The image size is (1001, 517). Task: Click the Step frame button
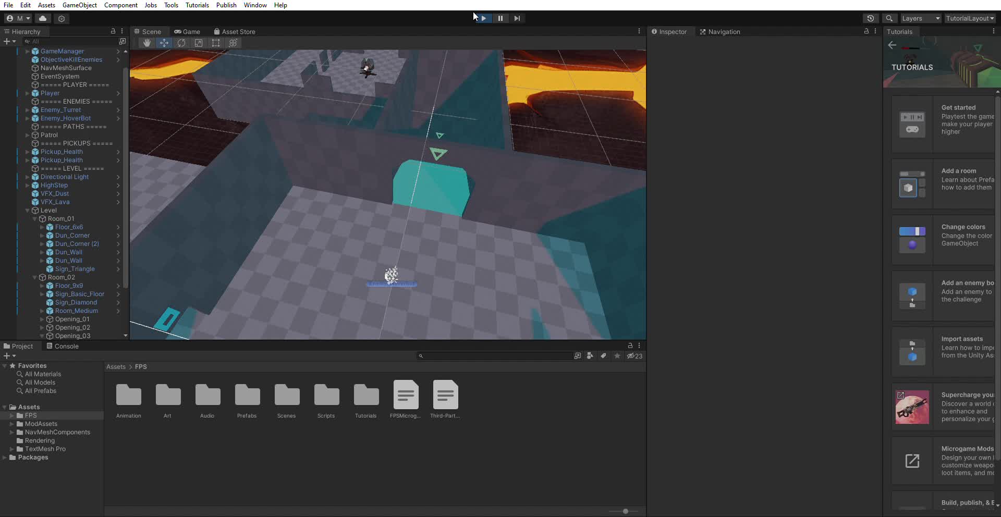517,18
